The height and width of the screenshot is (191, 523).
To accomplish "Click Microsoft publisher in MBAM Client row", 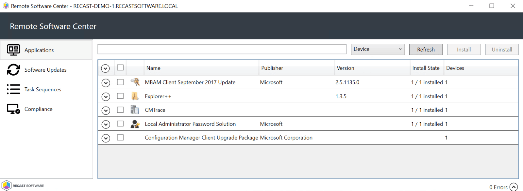I will [271, 82].
